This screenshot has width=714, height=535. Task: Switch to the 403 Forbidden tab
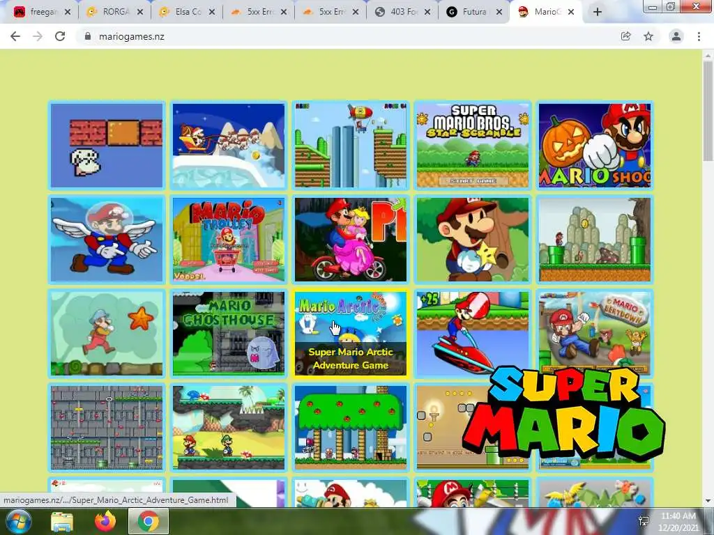pyautogui.click(x=397, y=13)
